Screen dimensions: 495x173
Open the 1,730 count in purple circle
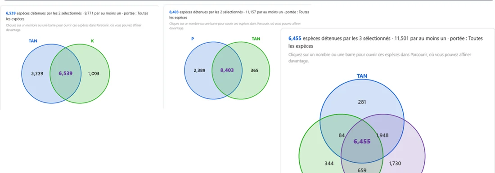click(x=395, y=163)
